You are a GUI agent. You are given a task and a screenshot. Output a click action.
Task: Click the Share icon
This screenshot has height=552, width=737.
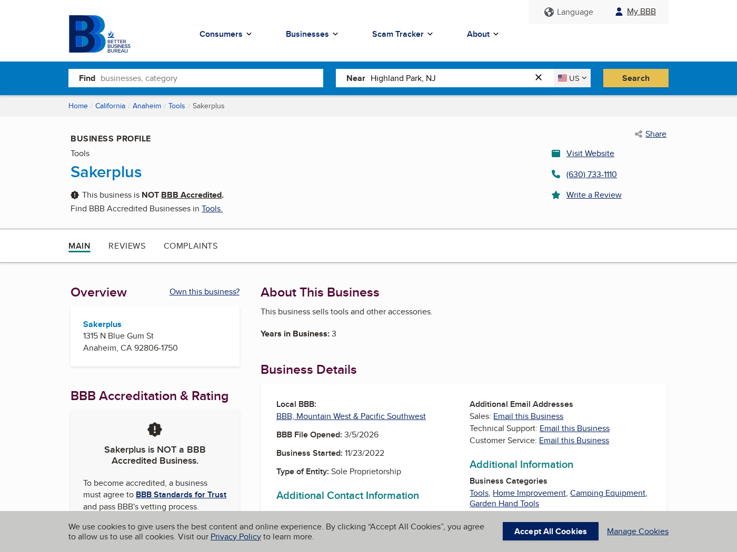(639, 134)
